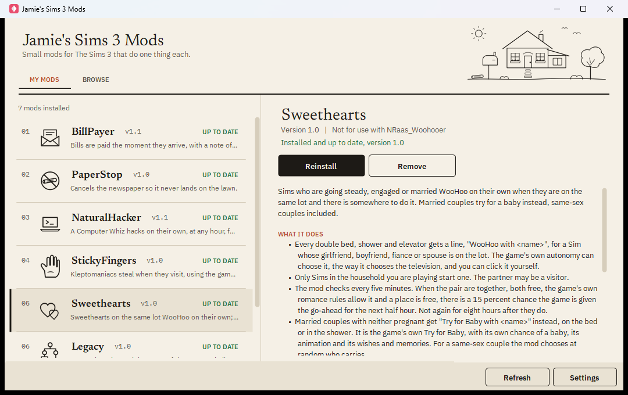Click the Legacy family tree icon
Screen dimensions: 628x395
pyautogui.click(x=50, y=350)
